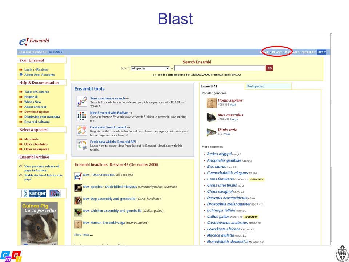Click Fetch data with the Ensembl API link
Screen dimensions: 349x262
coord(115,142)
